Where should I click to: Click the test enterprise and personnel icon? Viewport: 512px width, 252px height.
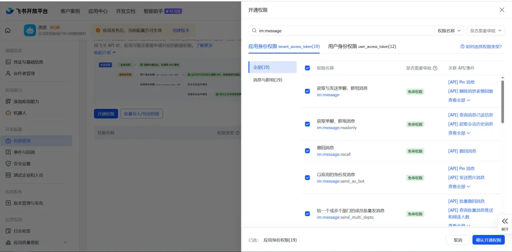8,175
